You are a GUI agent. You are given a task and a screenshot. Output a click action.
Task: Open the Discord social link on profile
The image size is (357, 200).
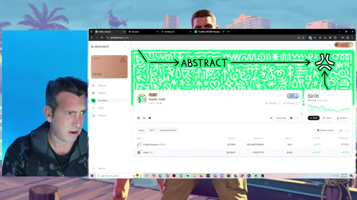click(x=150, y=118)
